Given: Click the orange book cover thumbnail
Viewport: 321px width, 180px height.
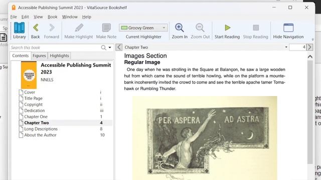Looking at the screenshot, I should click(x=29, y=75).
